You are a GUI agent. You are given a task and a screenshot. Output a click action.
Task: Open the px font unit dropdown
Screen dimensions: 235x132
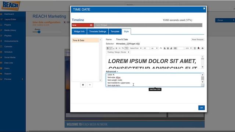click(x=154, y=48)
